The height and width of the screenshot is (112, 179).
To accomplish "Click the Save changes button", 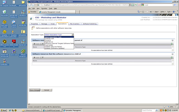I will 35,90.
